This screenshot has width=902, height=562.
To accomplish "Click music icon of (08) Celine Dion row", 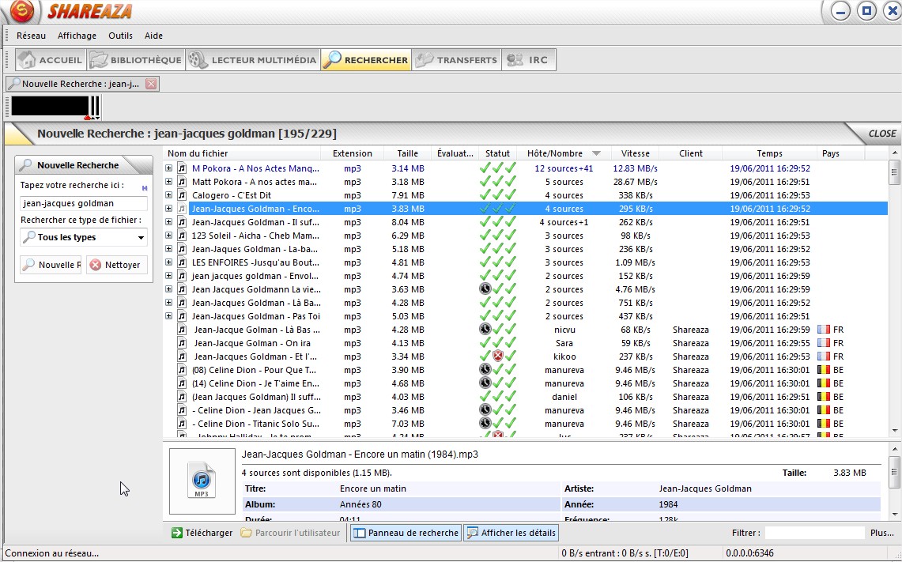I will point(182,370).
